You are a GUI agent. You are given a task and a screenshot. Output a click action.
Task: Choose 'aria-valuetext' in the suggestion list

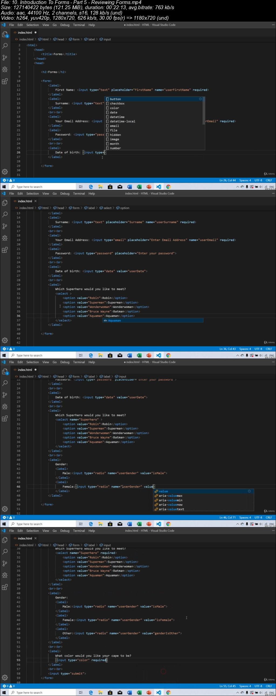pos(203,509)
